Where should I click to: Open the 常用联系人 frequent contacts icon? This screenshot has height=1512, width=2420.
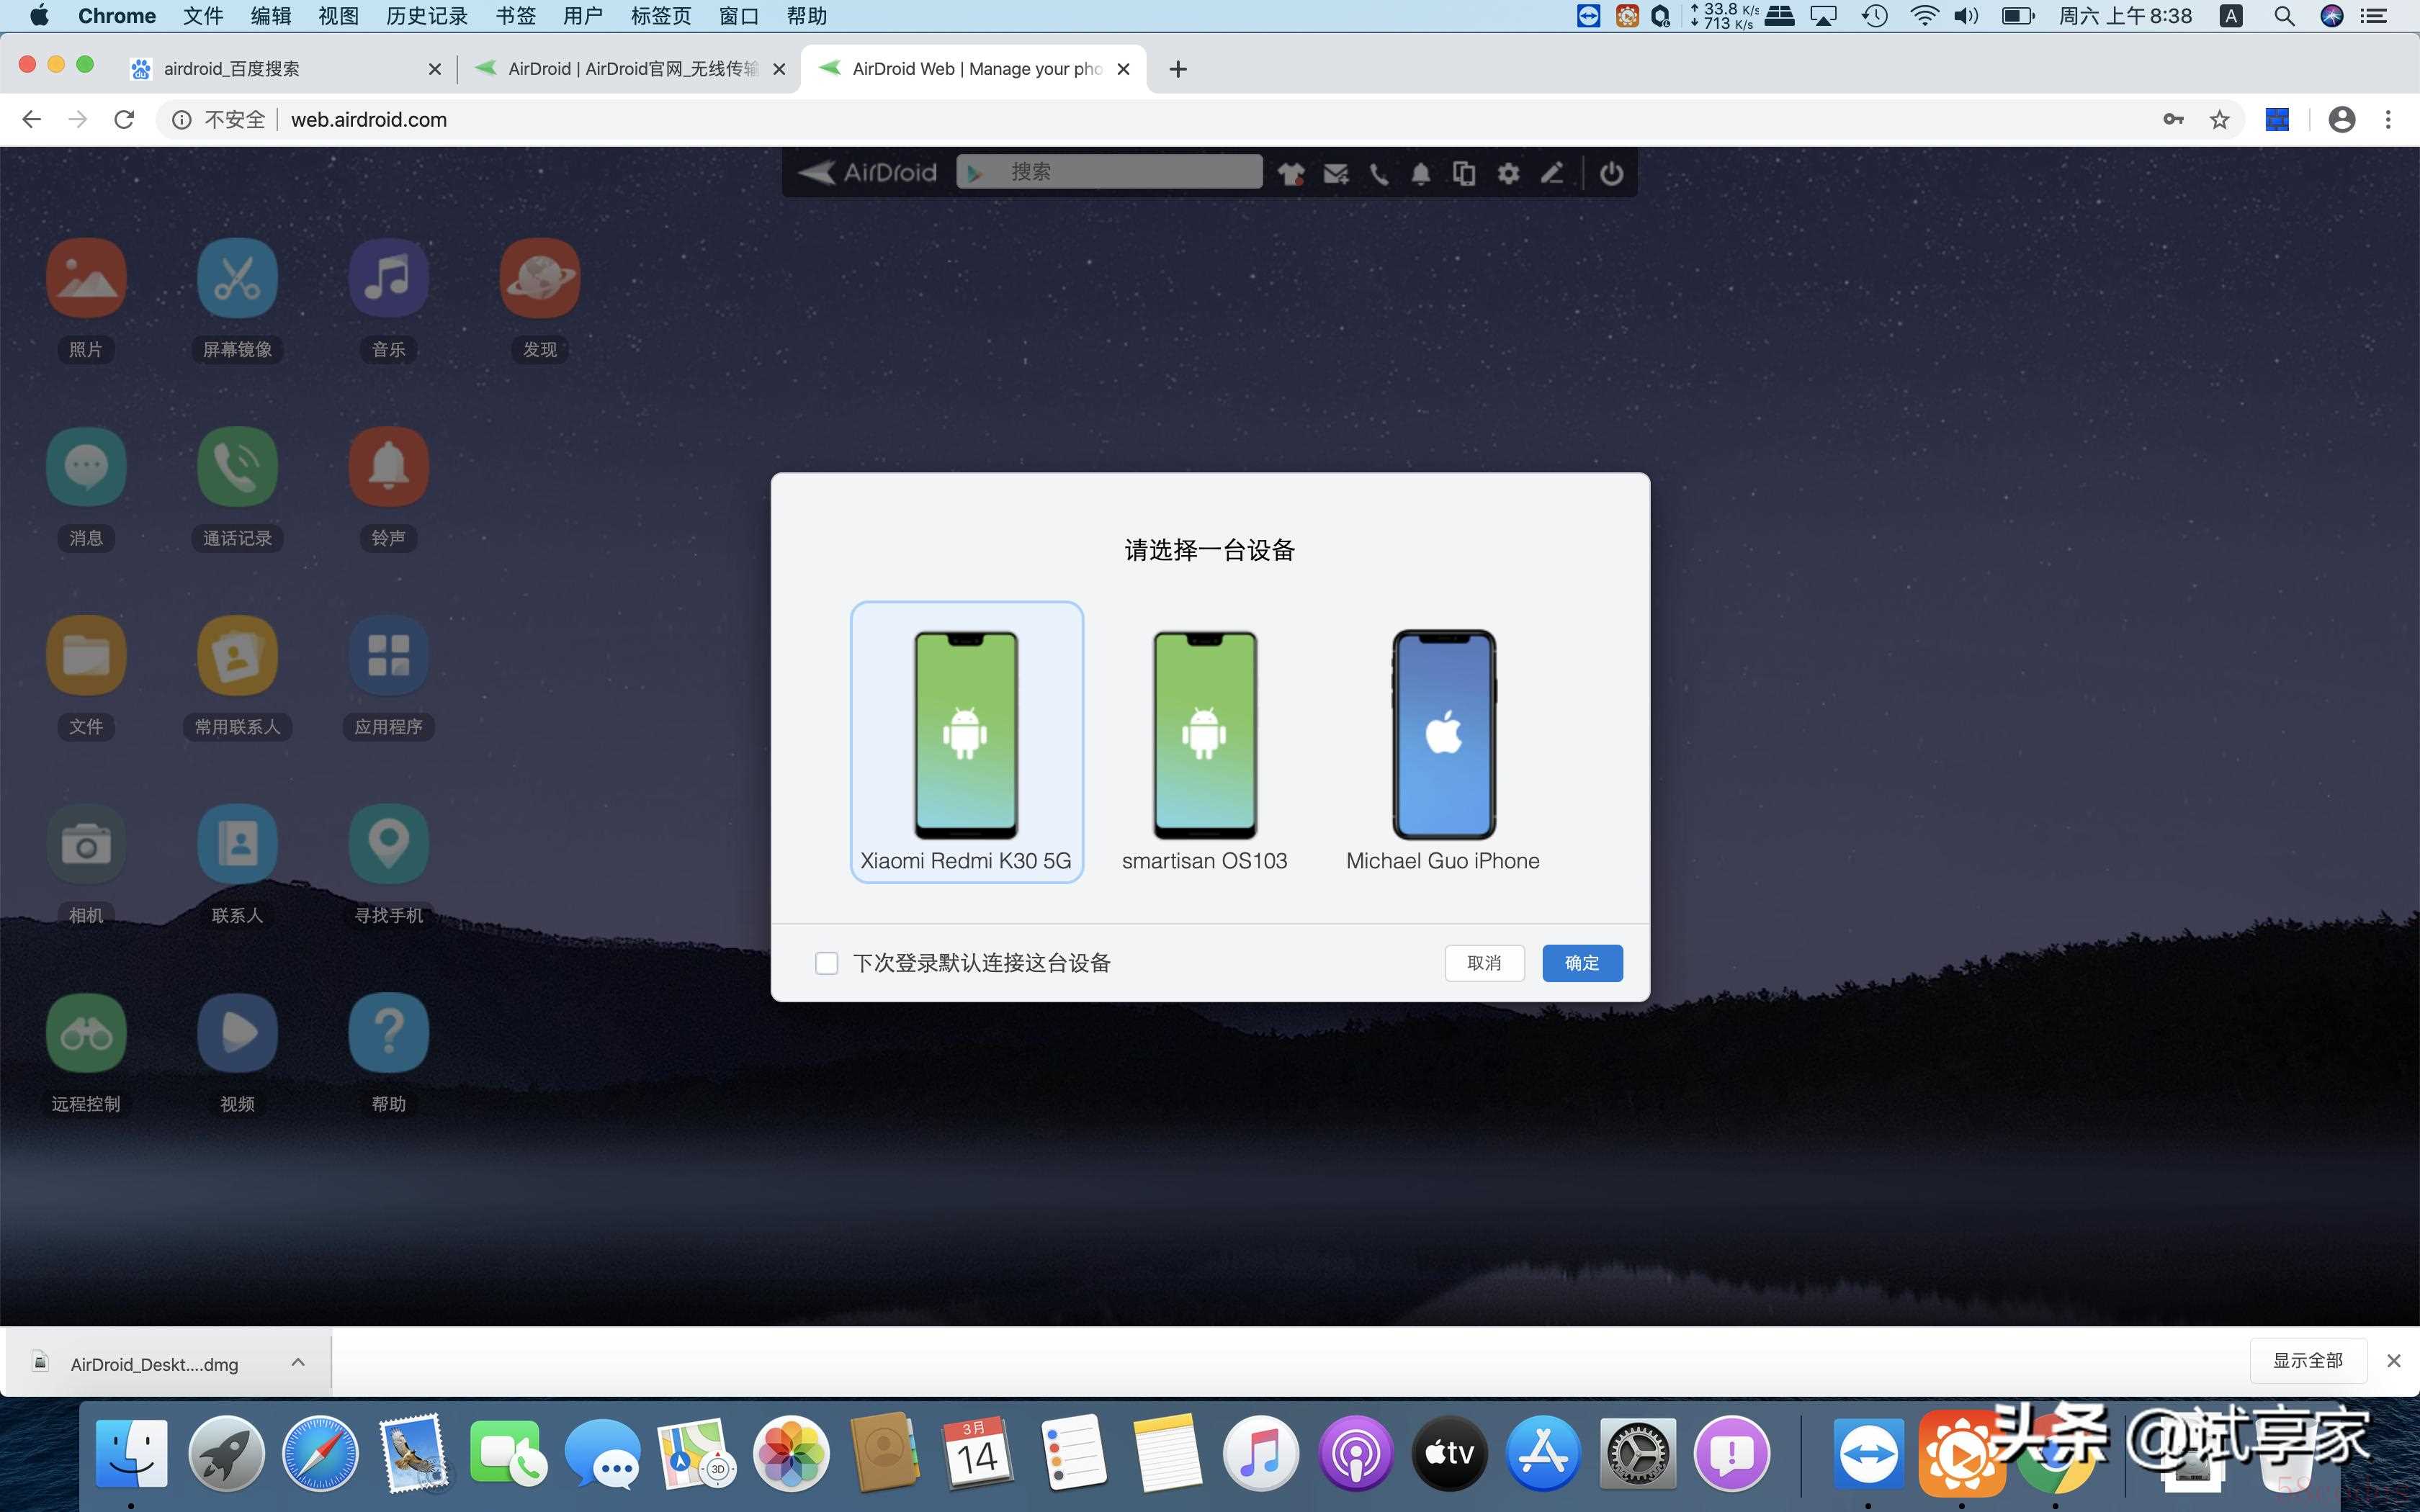[237, 655]
